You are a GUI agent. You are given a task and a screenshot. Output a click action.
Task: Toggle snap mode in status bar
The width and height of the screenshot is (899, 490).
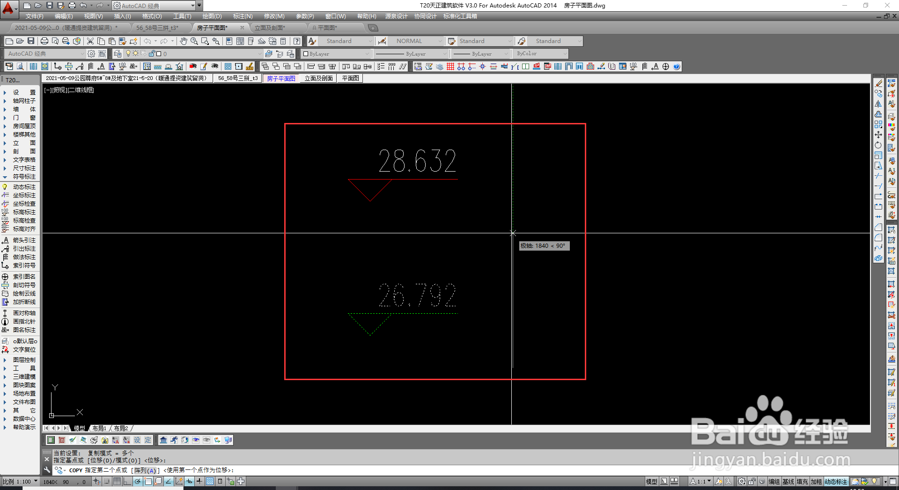[107, 481]
